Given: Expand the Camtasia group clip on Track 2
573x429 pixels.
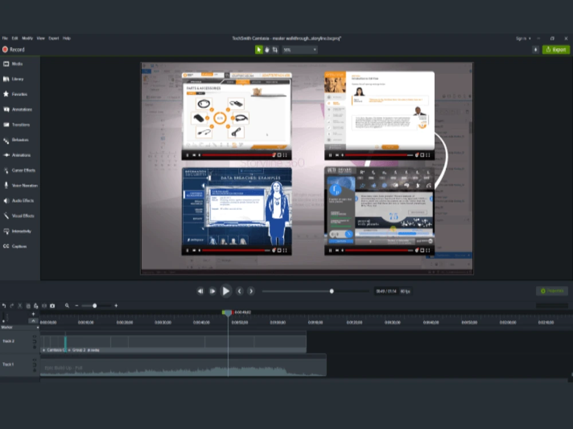Looking at the screenshot, I should (44, 350).
